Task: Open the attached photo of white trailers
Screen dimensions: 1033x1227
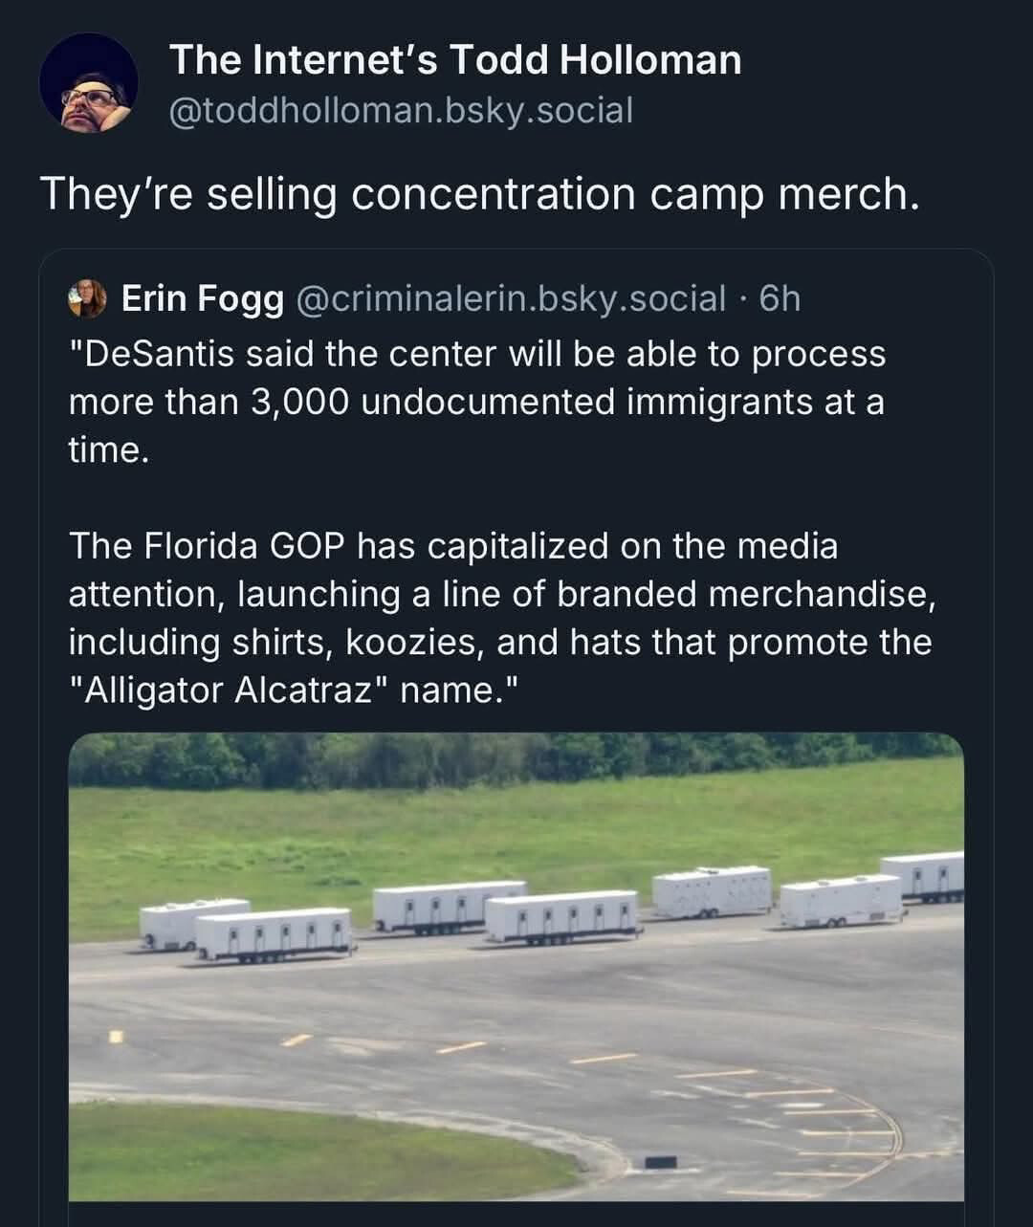Action: click(x=516, y=966)
